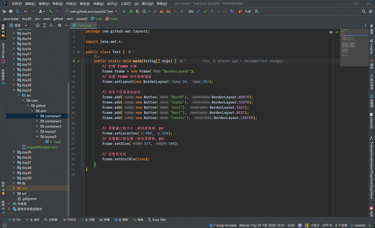Open project panel settings gear

tap(60, 25)
